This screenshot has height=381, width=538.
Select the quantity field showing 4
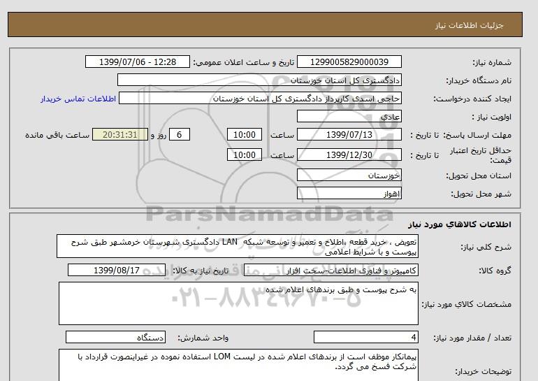click(x=365, y=338)
